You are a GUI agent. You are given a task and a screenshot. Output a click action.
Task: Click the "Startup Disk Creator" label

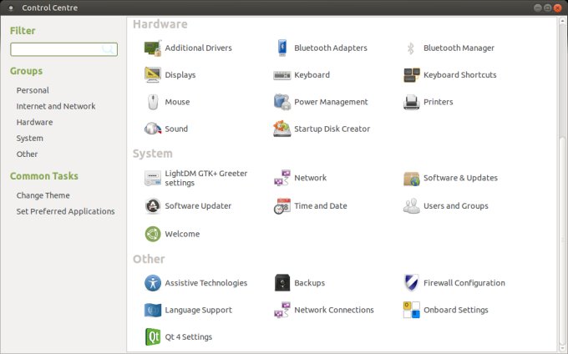(x=332, y=129)
